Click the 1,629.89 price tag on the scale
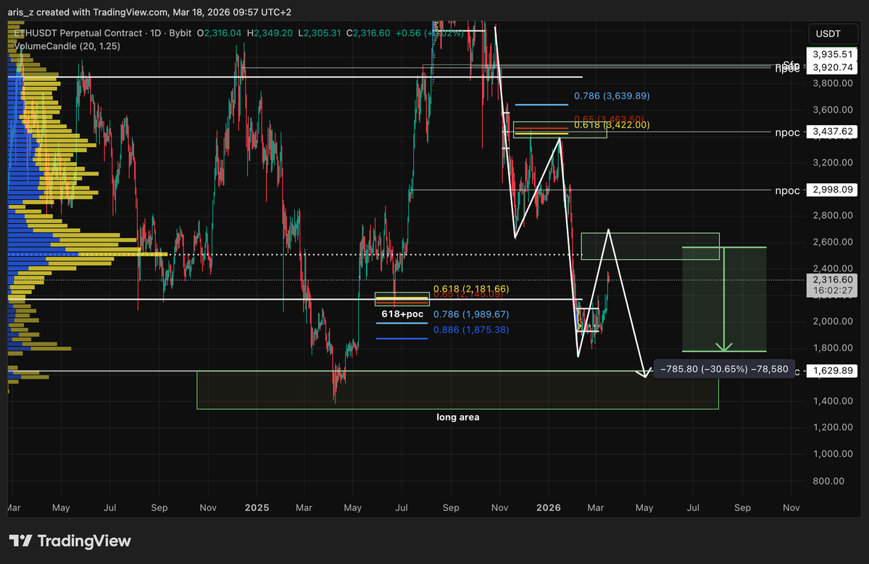The height and width of the screenshot is (564, 869). pos(831,370)
